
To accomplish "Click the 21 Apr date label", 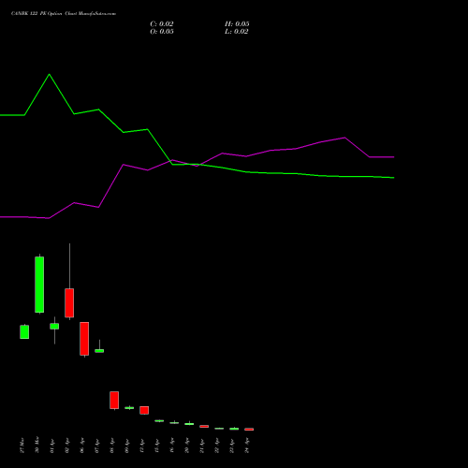I will pyautogui.click(x=202, y=446).
